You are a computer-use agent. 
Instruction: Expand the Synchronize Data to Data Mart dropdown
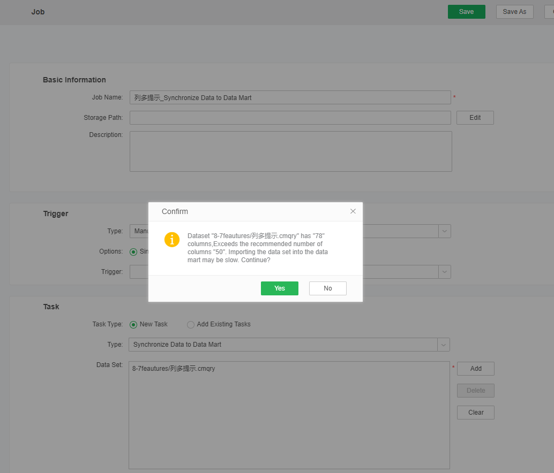pyautogui.click(x=444, y=345)
